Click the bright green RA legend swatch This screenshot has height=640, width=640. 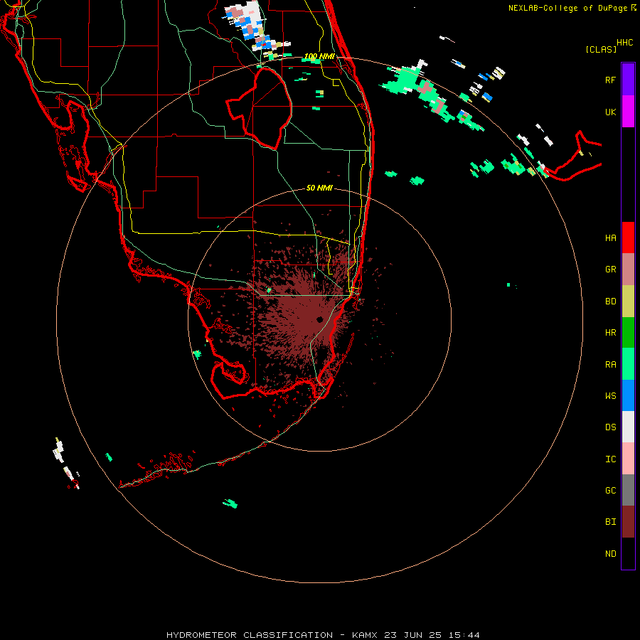pos(628,364)
